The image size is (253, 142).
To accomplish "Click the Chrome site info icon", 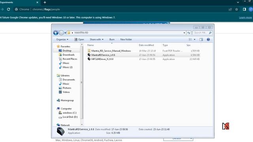I will [x=16, y=9].
